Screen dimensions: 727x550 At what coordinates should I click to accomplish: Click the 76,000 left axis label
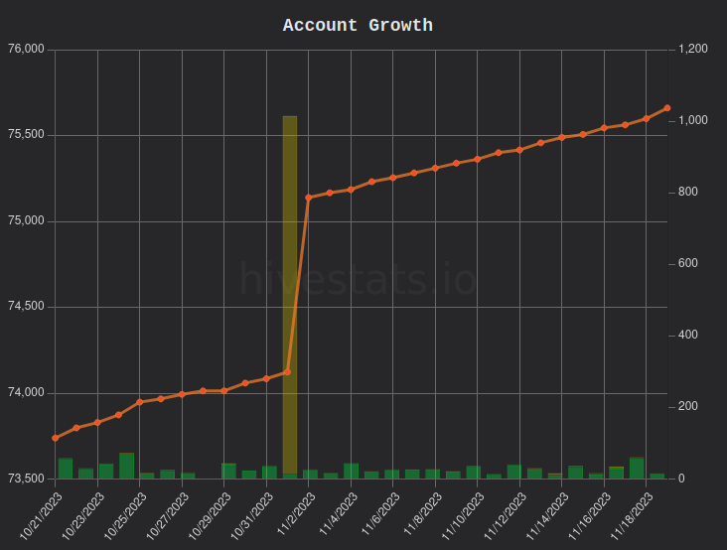[x=27, y=49]
